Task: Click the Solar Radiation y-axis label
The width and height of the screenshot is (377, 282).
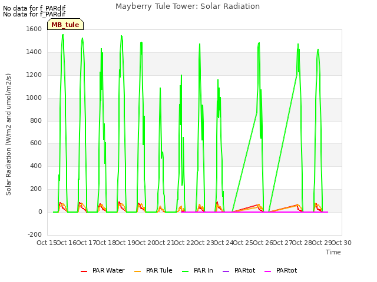Action: point(8,135)
